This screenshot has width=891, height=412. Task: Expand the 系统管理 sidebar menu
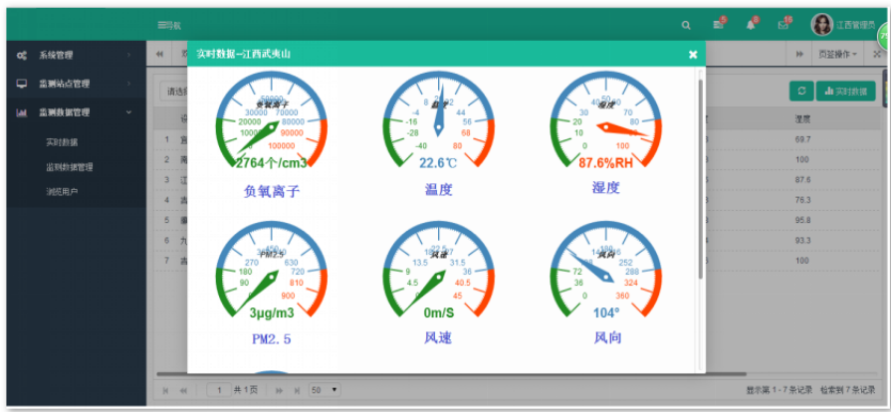(72, 55)
